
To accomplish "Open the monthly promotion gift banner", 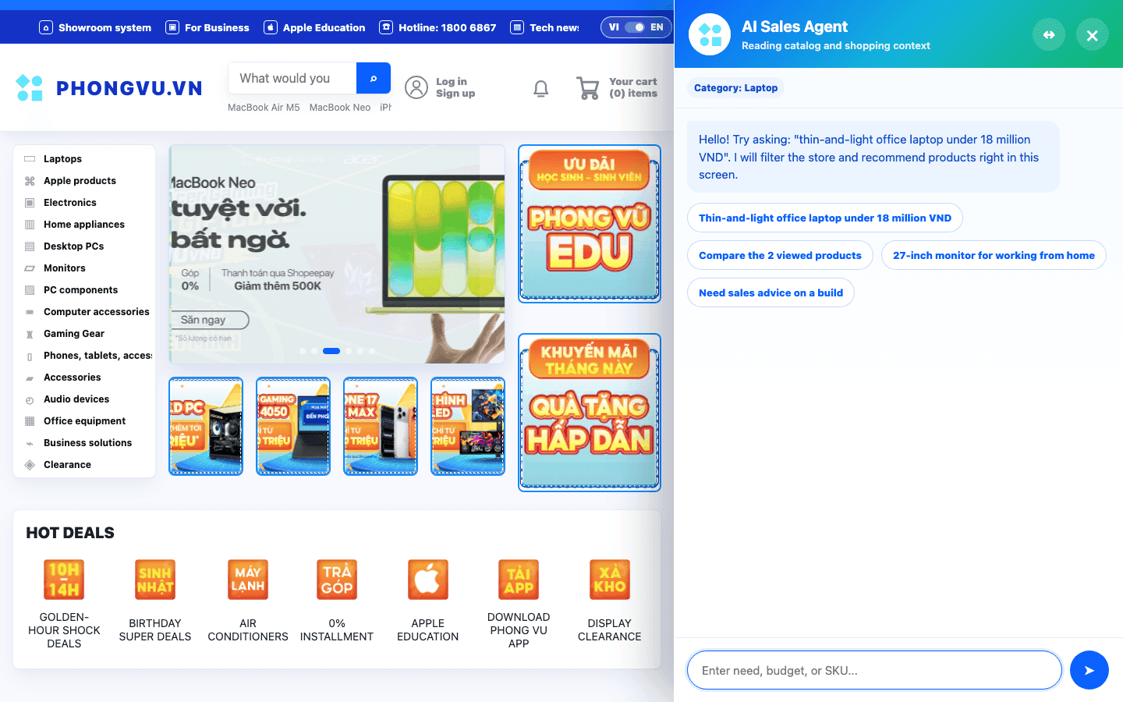I will pyautogui.click(x=590, y=413).
